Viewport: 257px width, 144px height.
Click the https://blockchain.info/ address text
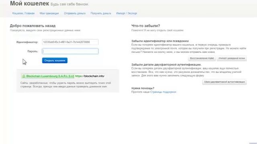pyautogui.click(x=90, y=76)
